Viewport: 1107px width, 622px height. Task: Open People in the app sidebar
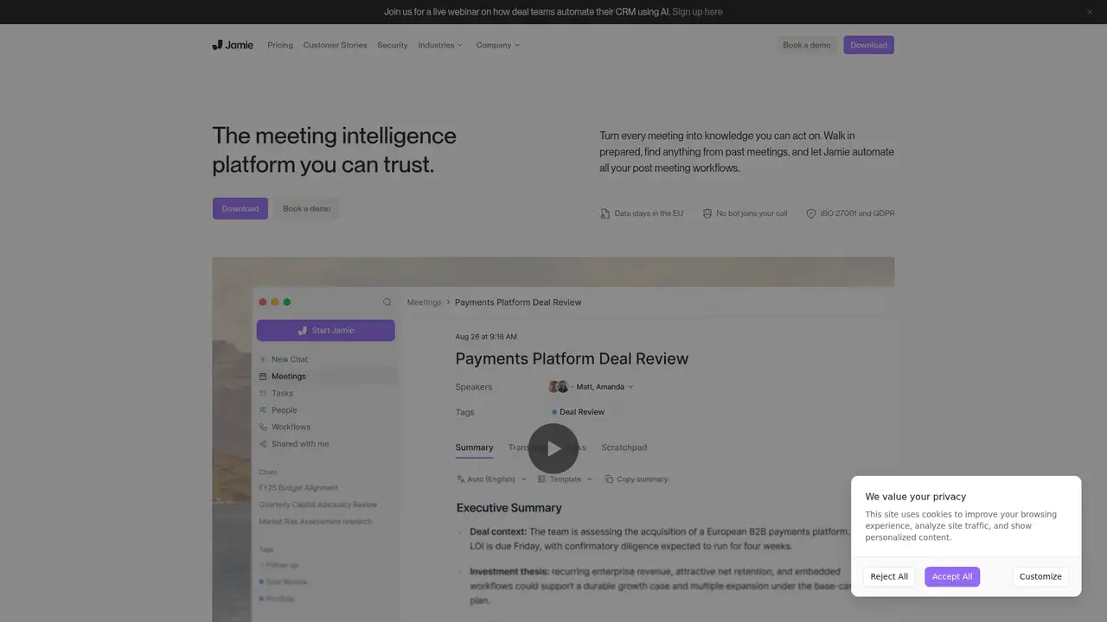tap(327, 410)
